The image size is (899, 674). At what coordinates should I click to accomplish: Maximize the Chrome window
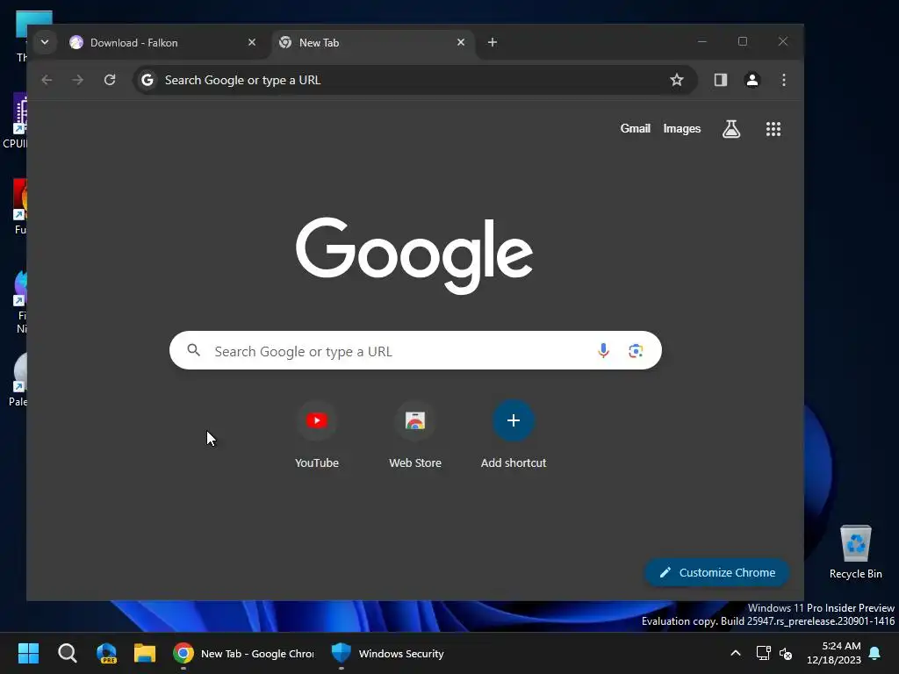(743, 41)
